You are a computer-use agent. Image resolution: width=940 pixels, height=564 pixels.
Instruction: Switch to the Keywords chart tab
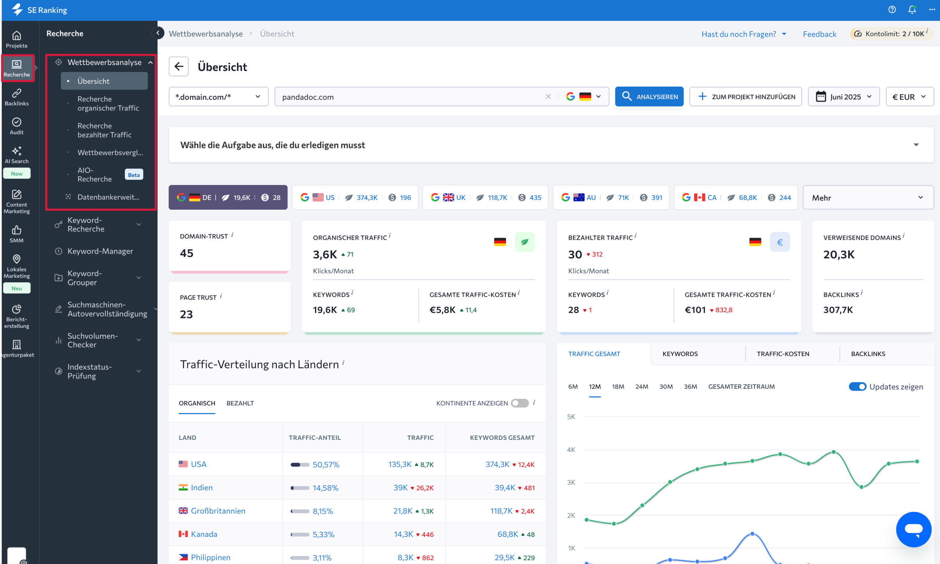tap(680, 354)
